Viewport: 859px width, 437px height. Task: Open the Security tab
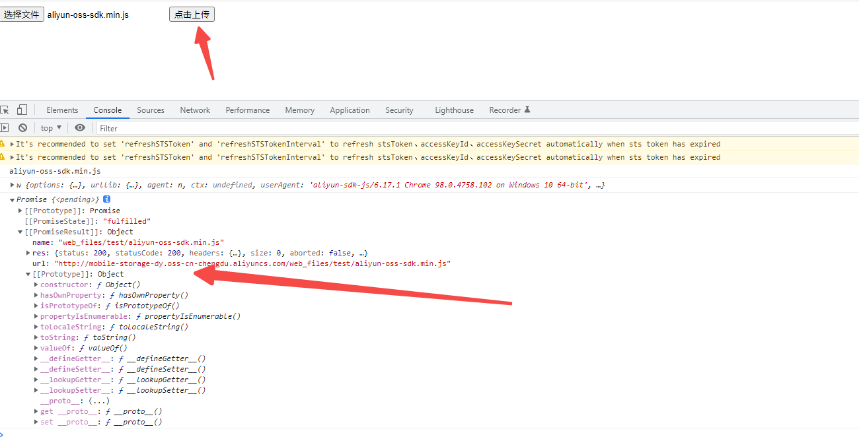[x=399, y=110]
